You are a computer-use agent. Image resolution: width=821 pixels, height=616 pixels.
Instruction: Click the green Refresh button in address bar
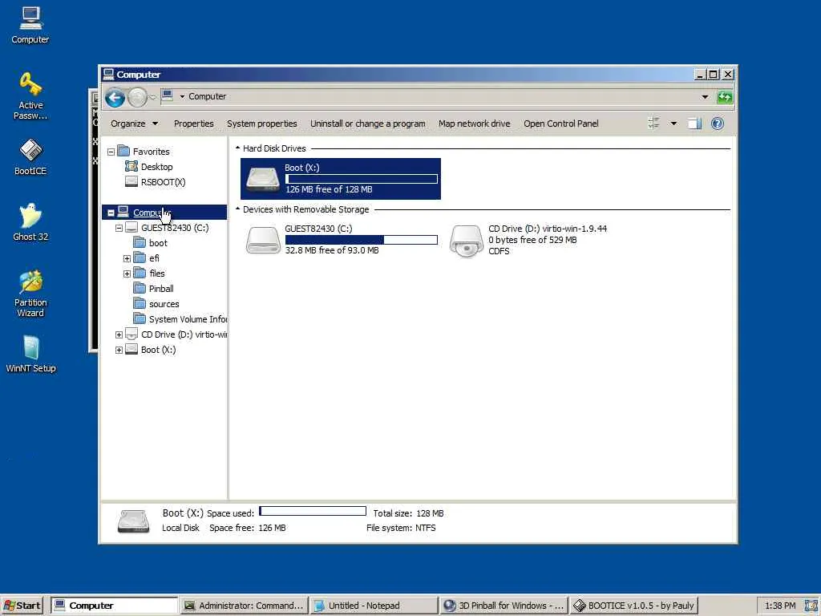click(x=725, y=97)
